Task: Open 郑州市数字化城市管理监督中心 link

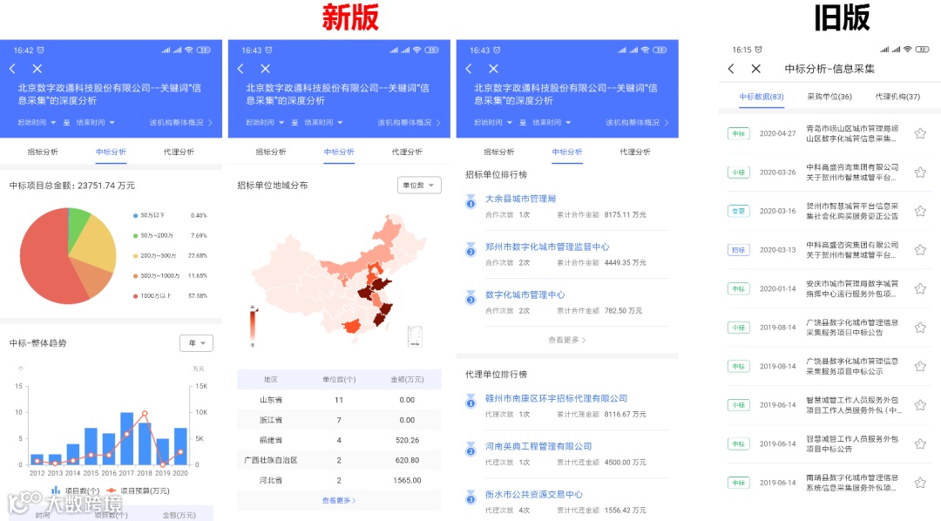Action: (x=546, y=247)
